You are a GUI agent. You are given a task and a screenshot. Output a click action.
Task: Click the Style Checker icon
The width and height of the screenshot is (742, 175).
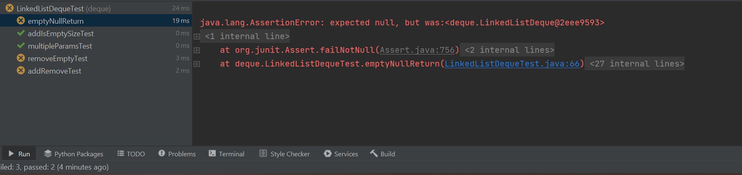coord(263,153)
